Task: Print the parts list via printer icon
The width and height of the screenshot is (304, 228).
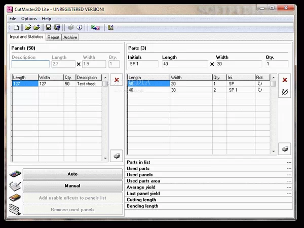Action: tap(285, 148)
